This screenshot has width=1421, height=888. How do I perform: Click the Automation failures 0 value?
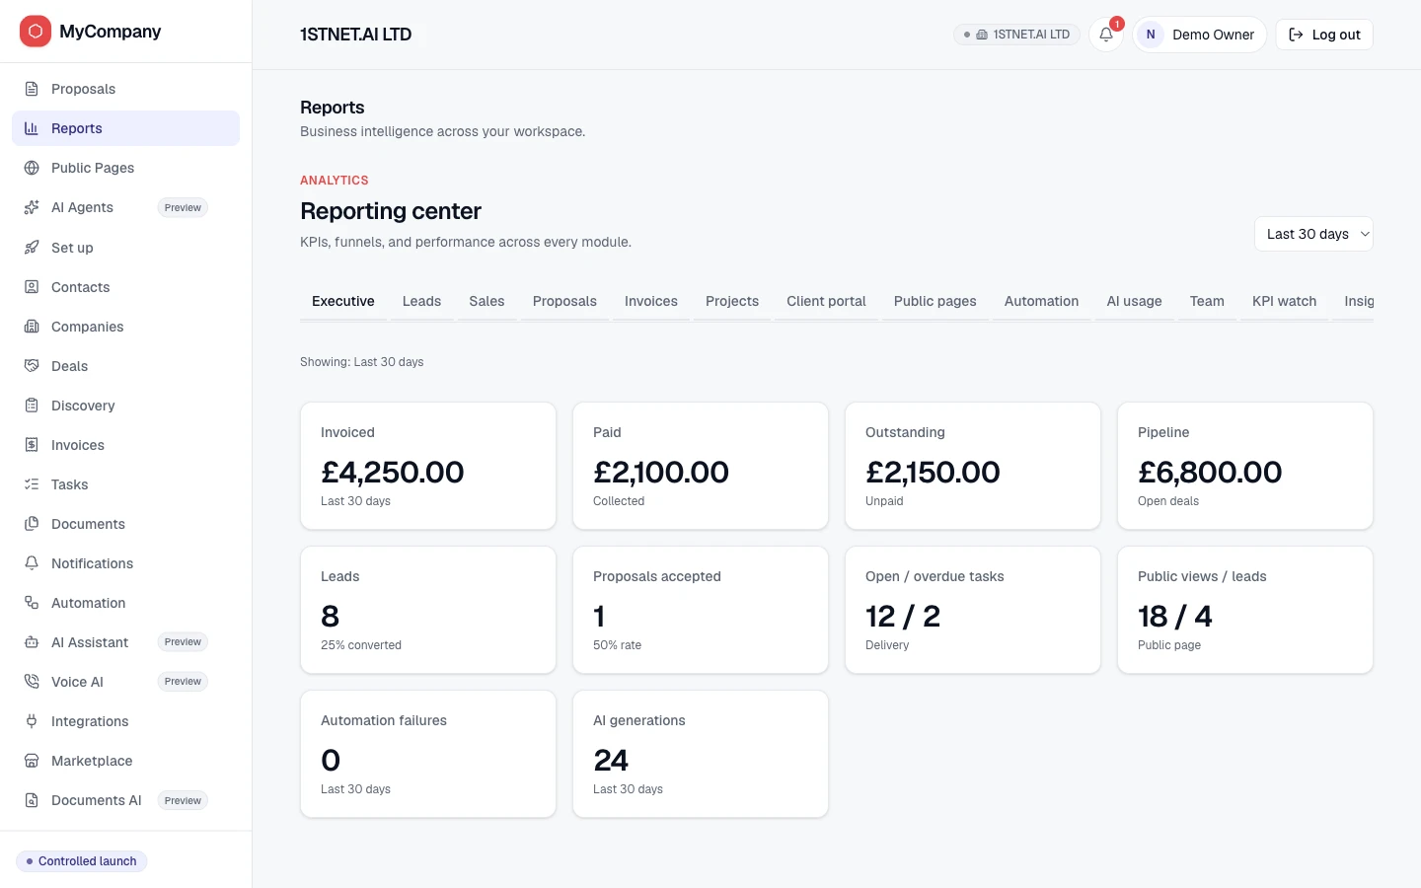331,761
